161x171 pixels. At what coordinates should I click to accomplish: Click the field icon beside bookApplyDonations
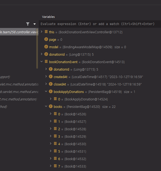pyautogui.click(x=51, y=91)
